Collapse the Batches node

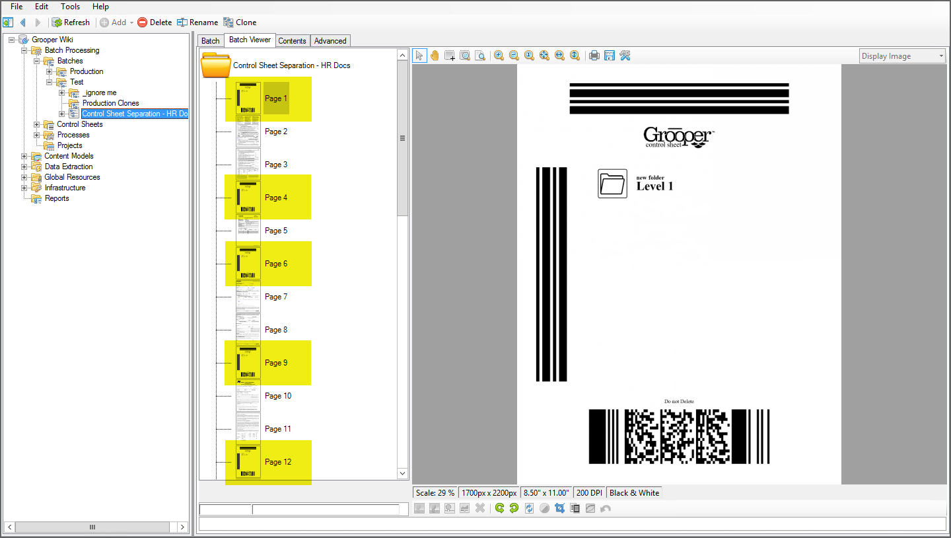point(37,61)
